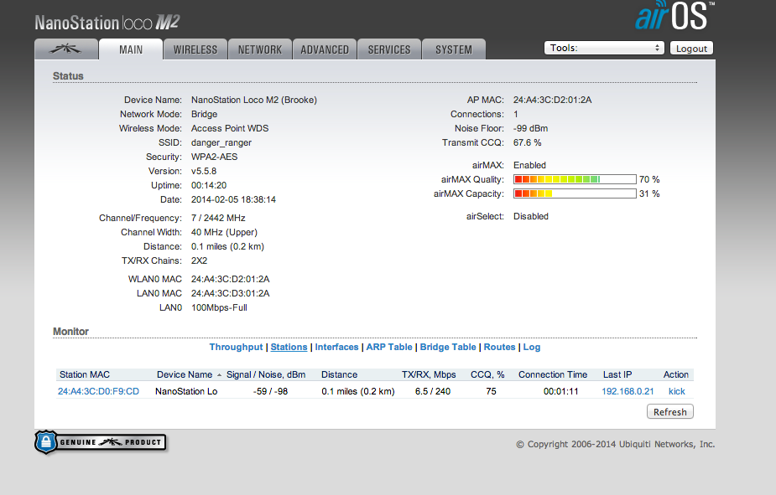This screenshot has width=776, height=495.
Task: Switch to the NETWORK tab
Action: pos(259,49)
